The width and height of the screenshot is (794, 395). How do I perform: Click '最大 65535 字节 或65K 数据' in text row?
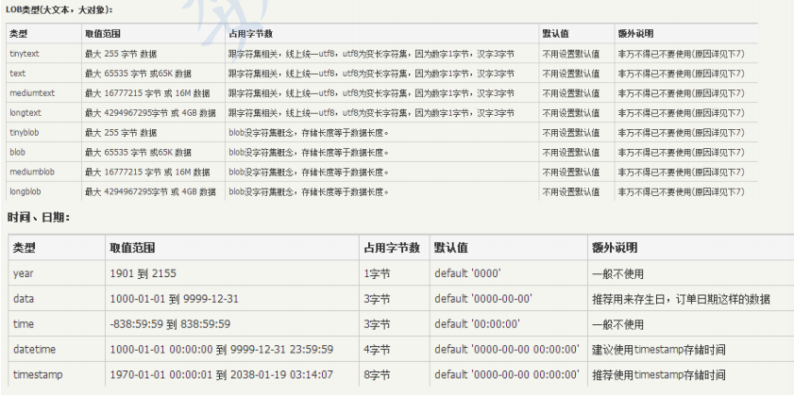[x=138, y=74]
